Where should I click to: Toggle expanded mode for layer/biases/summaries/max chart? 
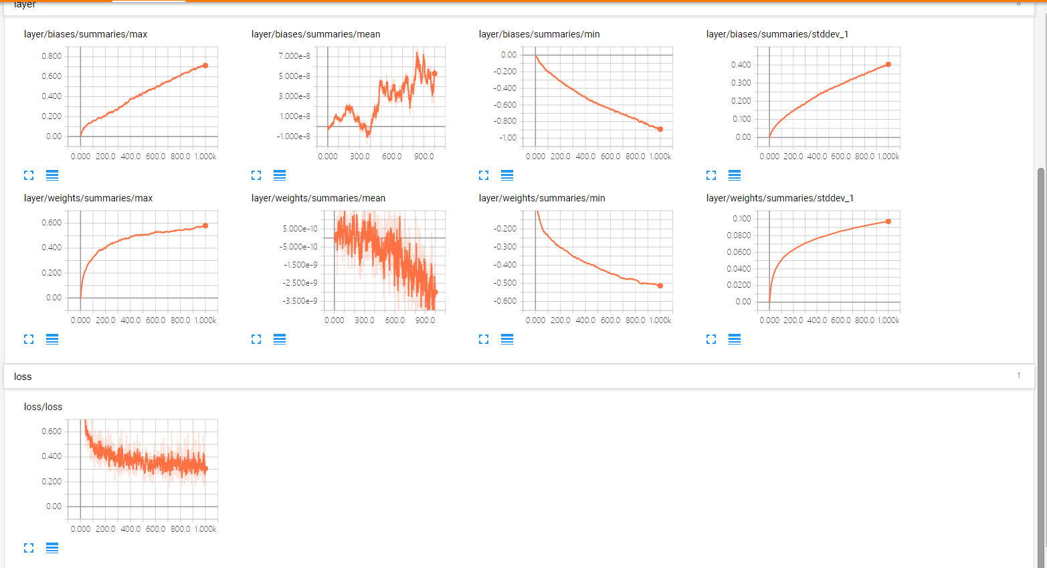pos(29,175)
